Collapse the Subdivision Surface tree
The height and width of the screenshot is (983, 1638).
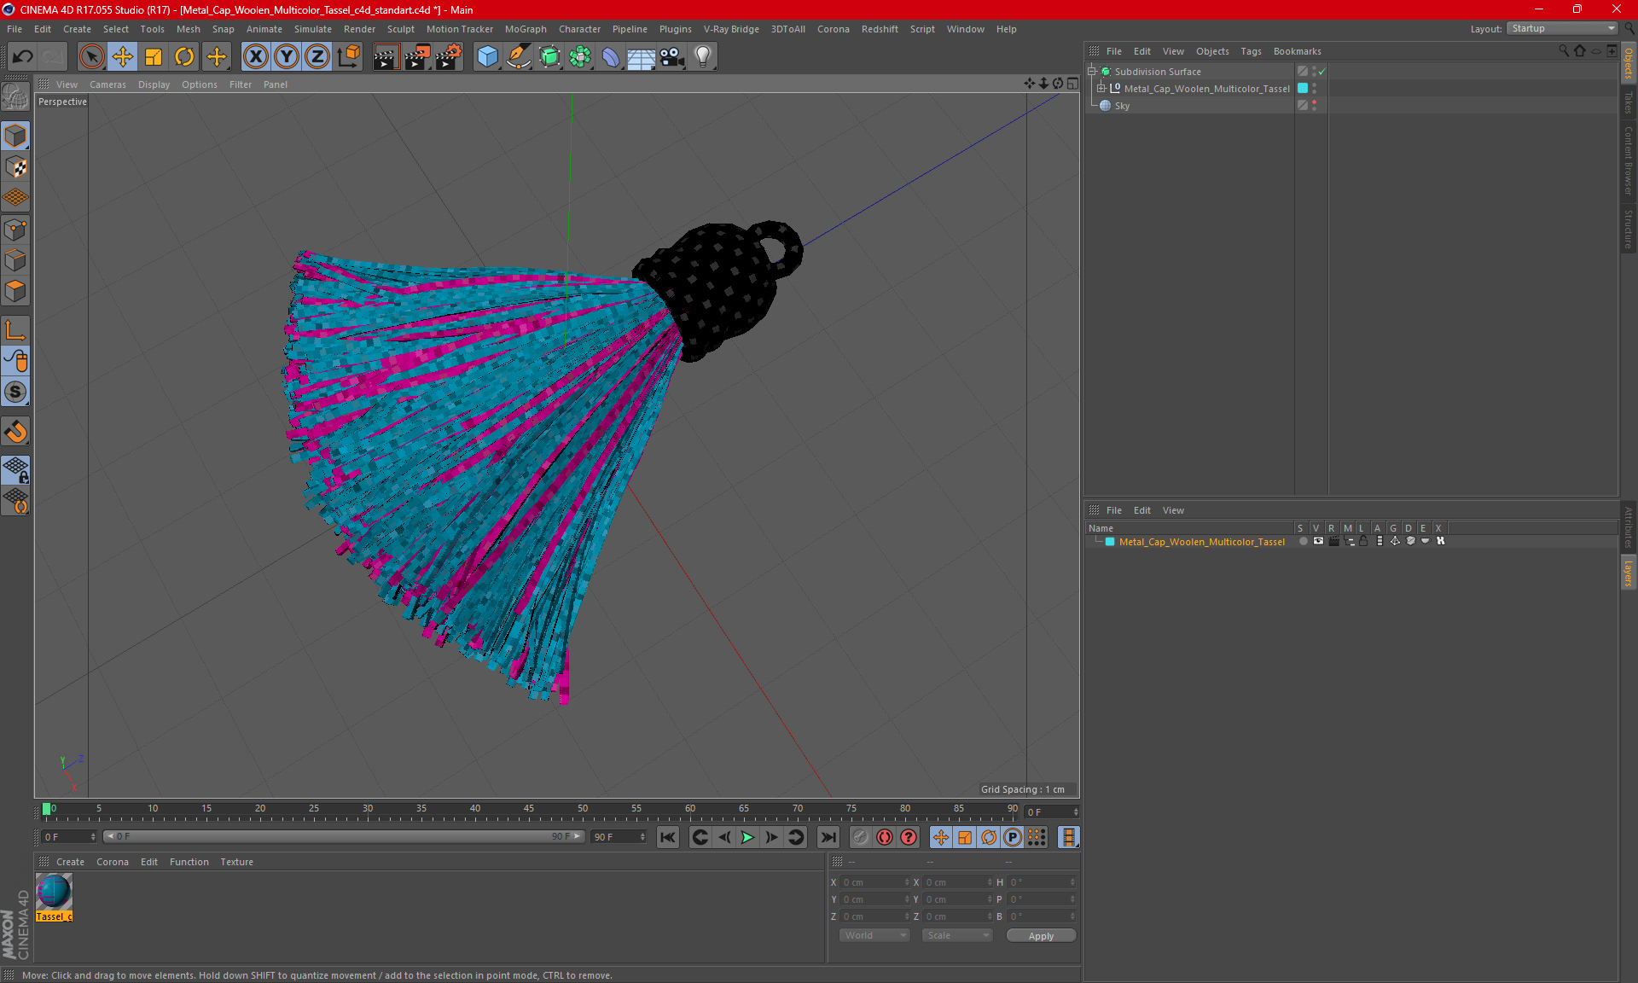tap(1091, 72)
